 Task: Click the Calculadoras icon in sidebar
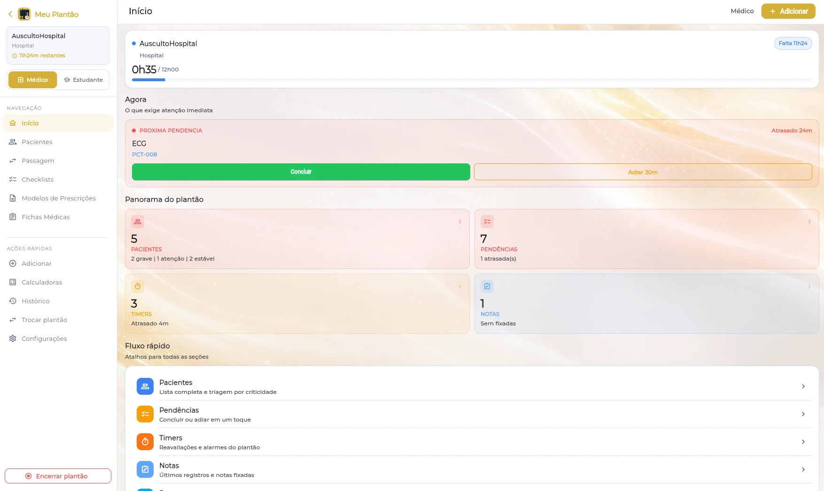coord(13,282)
